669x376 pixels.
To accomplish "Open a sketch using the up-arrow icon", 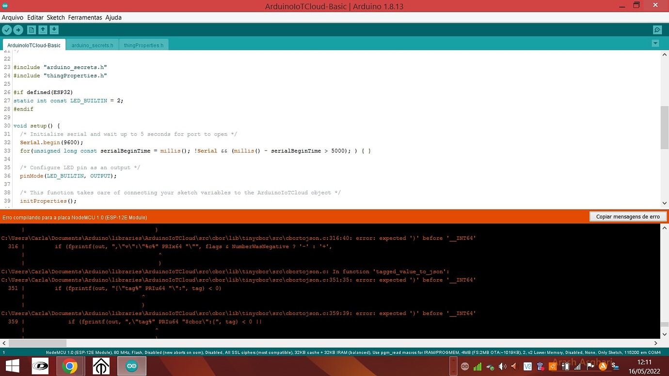I will [42, 30].
